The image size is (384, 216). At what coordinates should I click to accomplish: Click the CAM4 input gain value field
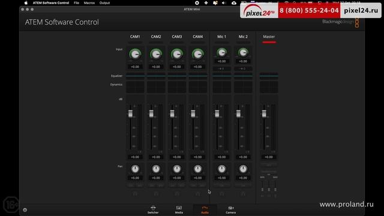[197, 67]
